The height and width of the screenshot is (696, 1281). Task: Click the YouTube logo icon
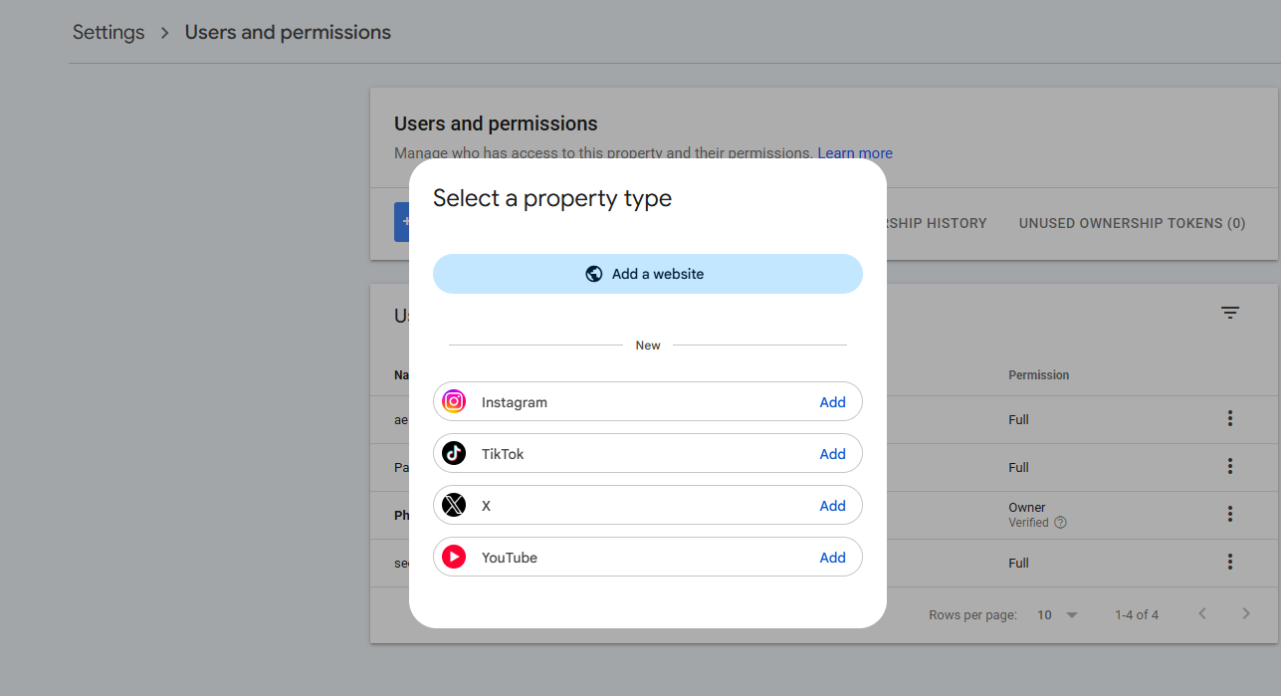coord(454,557)
